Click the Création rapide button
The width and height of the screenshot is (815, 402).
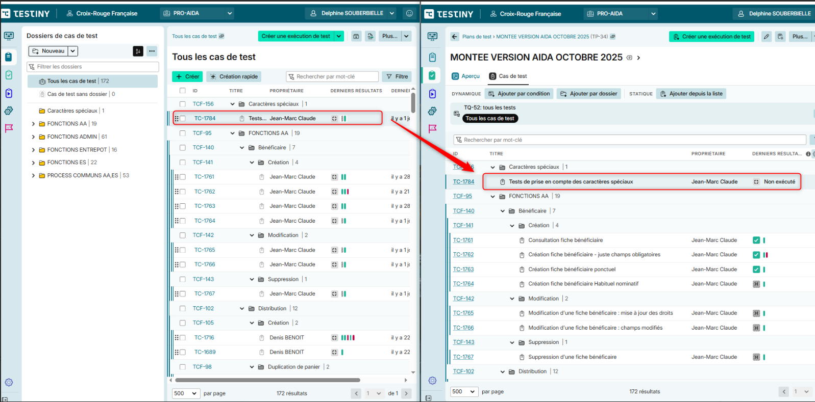tap(234, 76)
